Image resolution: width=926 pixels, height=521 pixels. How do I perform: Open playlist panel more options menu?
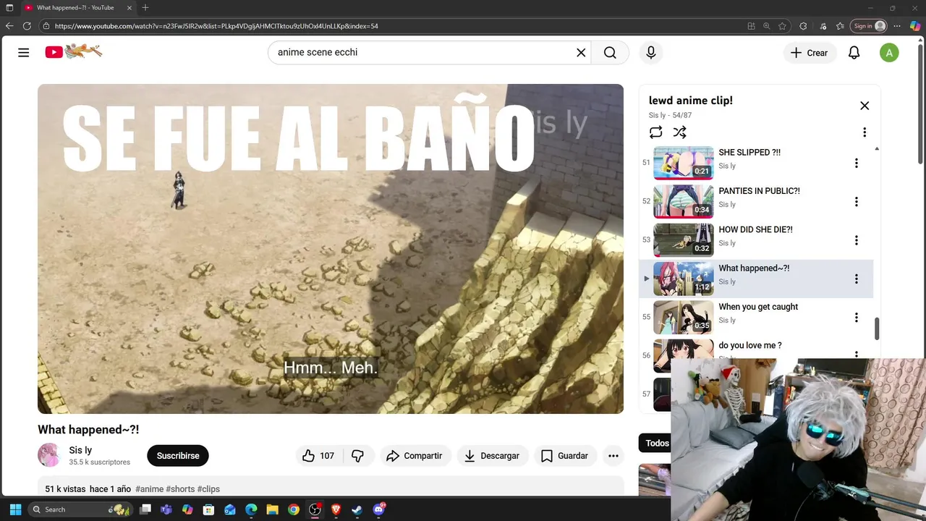[x=865, y=132]
